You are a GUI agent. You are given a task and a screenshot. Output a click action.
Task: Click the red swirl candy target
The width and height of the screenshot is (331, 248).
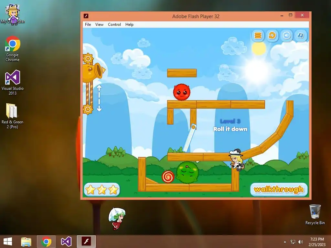[168, 177]
